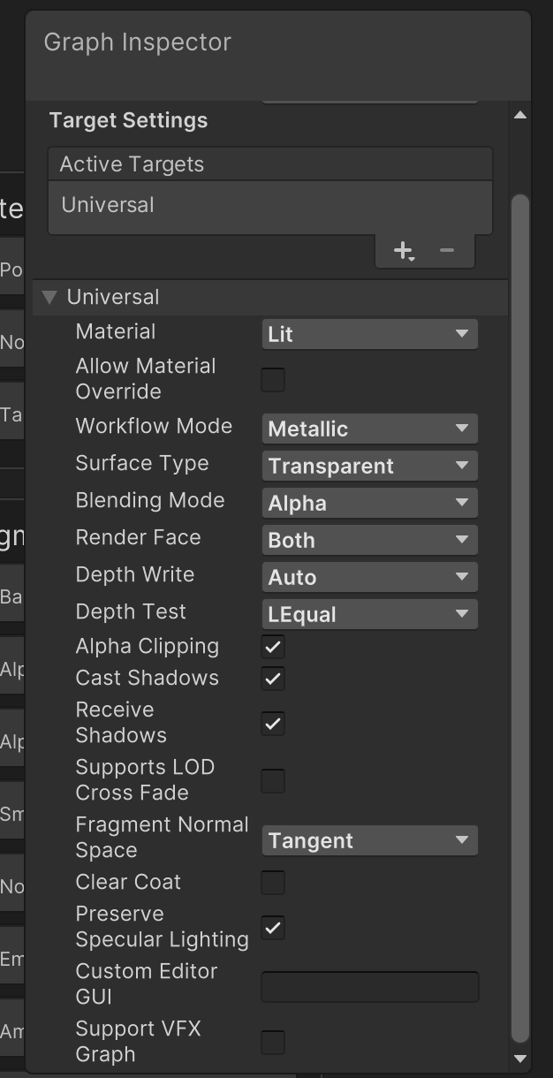Open Fragment Normal Space dropdown showing Tangent
The width and height of the screenshot is (553, 1078).
pos(369,840)
